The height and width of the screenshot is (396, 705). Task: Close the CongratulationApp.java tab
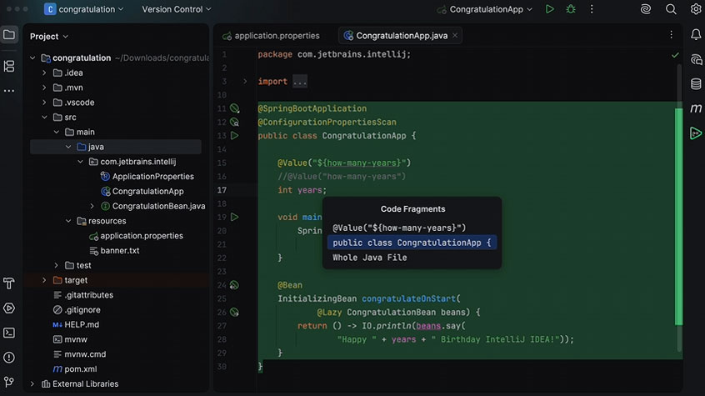[456, 36]
